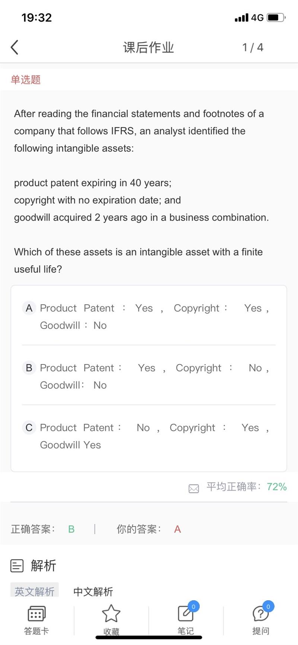Viewport: 298px width, 645px height.
Task: Switch to the 英文解析 tab
Action: [34, 591]
